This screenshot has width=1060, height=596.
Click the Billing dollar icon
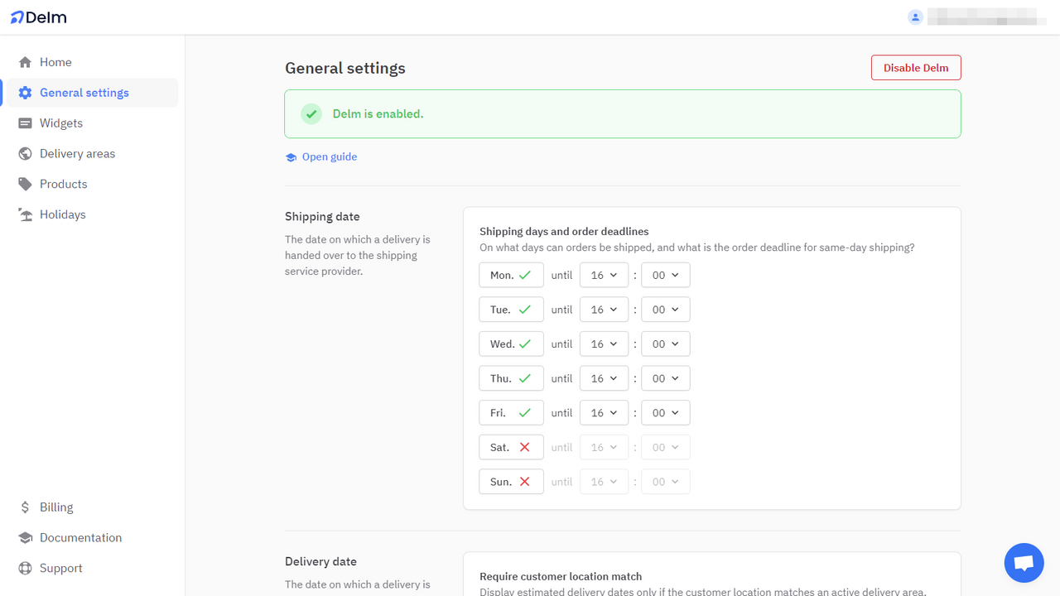point(24,507)
